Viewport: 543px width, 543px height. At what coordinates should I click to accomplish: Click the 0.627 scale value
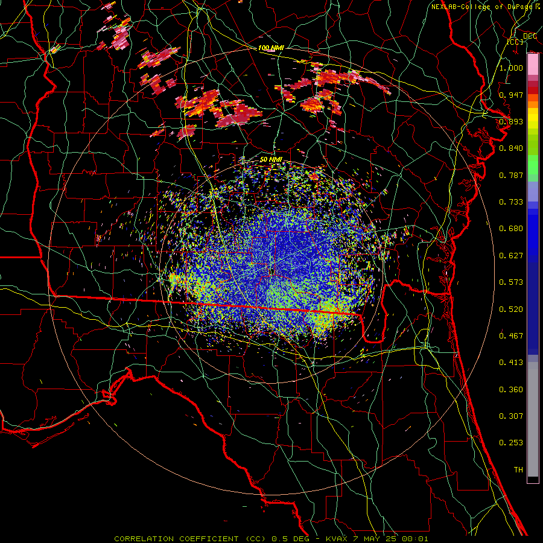tap(511, 255)
